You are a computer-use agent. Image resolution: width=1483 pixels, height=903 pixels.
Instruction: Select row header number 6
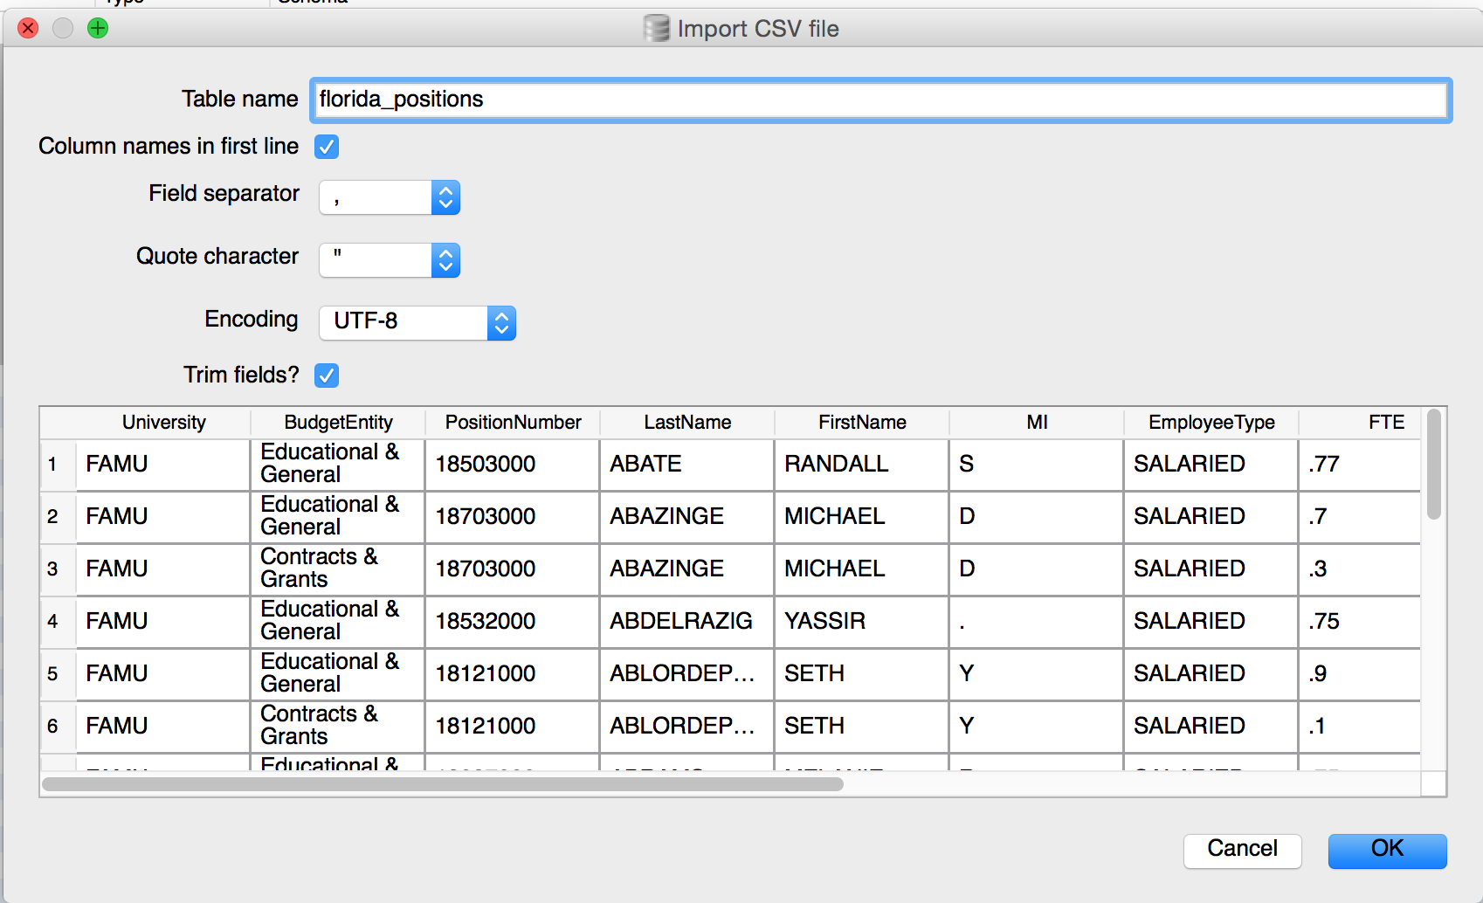[58, 727]
